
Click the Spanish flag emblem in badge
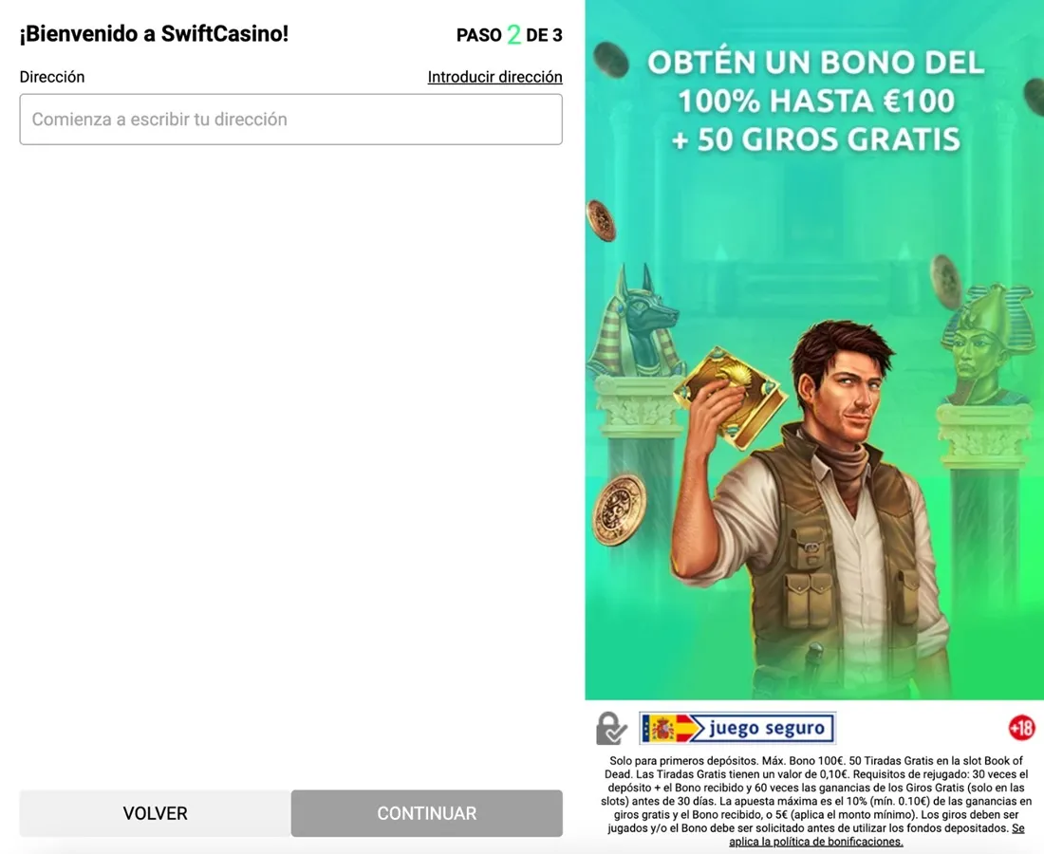(662, 729)
